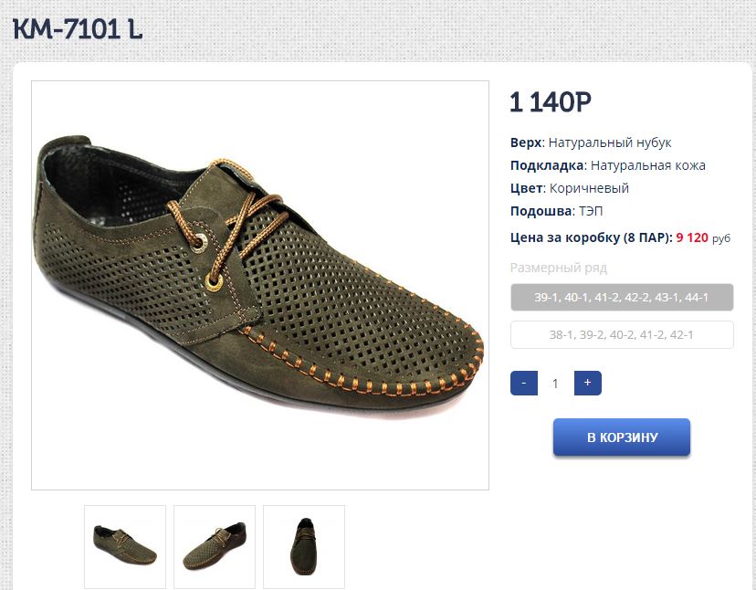Click the quantity input field
Image resolution: width=756 pixels, height=590 pixels.
[x=555, y=384]
